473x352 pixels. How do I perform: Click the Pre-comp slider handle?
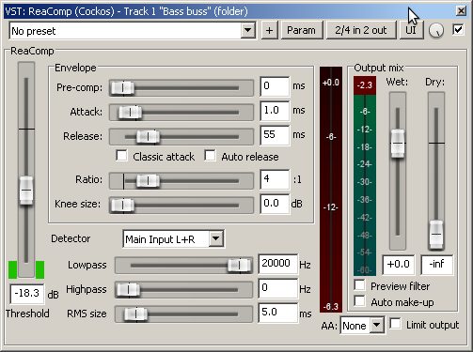point(123,88)
